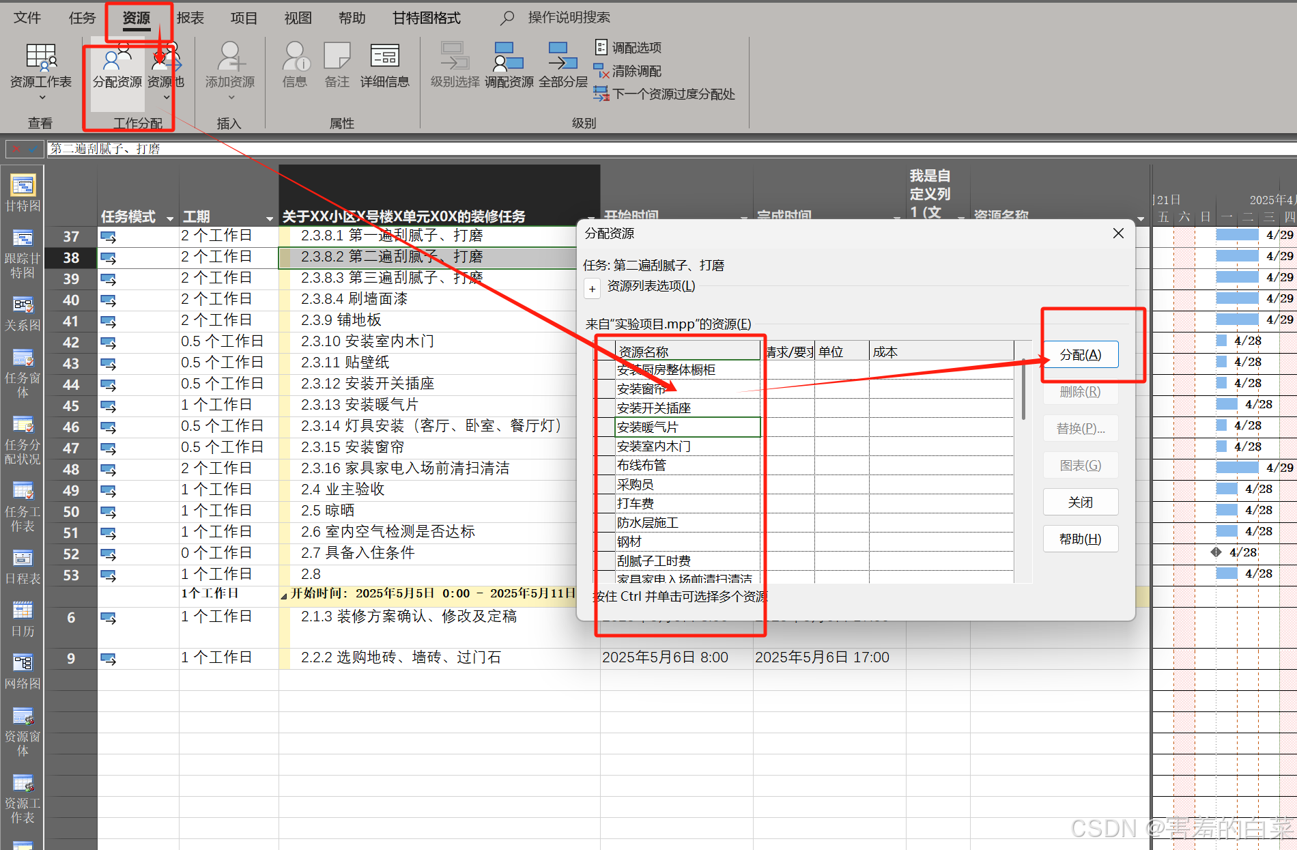Viewport: 1297px width, 850px height.
Task: Open 详细信息 details icon
Action: coord(384,65)
